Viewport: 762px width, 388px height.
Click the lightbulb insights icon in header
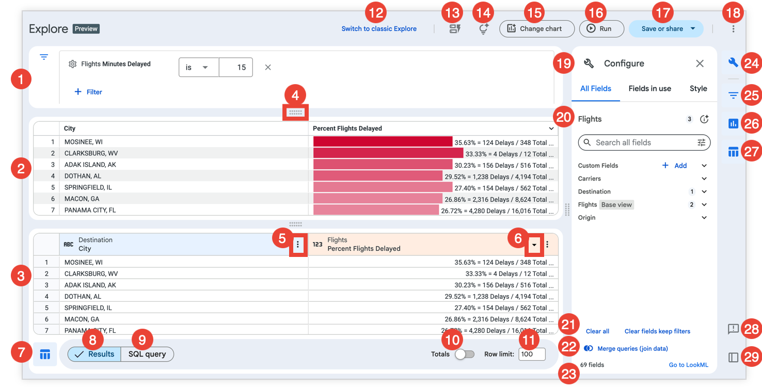(x=483, y=29)
